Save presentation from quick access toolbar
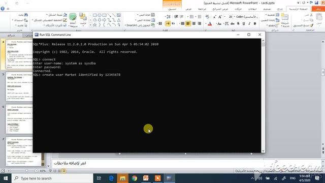325x183 pixels. coord(316,3)
